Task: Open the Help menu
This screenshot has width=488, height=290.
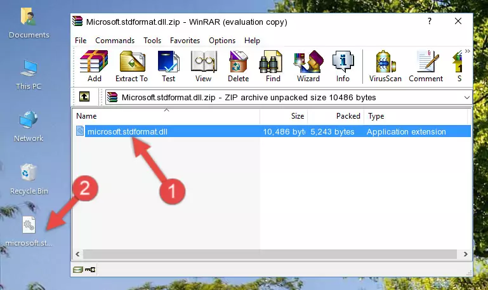Action: point(252,41)
